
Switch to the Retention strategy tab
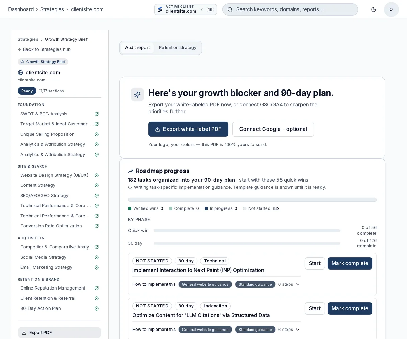coord(178,48)
